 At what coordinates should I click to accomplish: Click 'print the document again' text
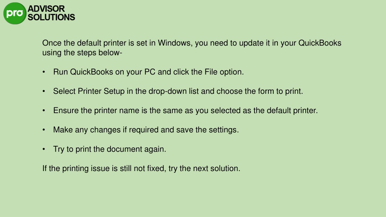coord(121,149)
